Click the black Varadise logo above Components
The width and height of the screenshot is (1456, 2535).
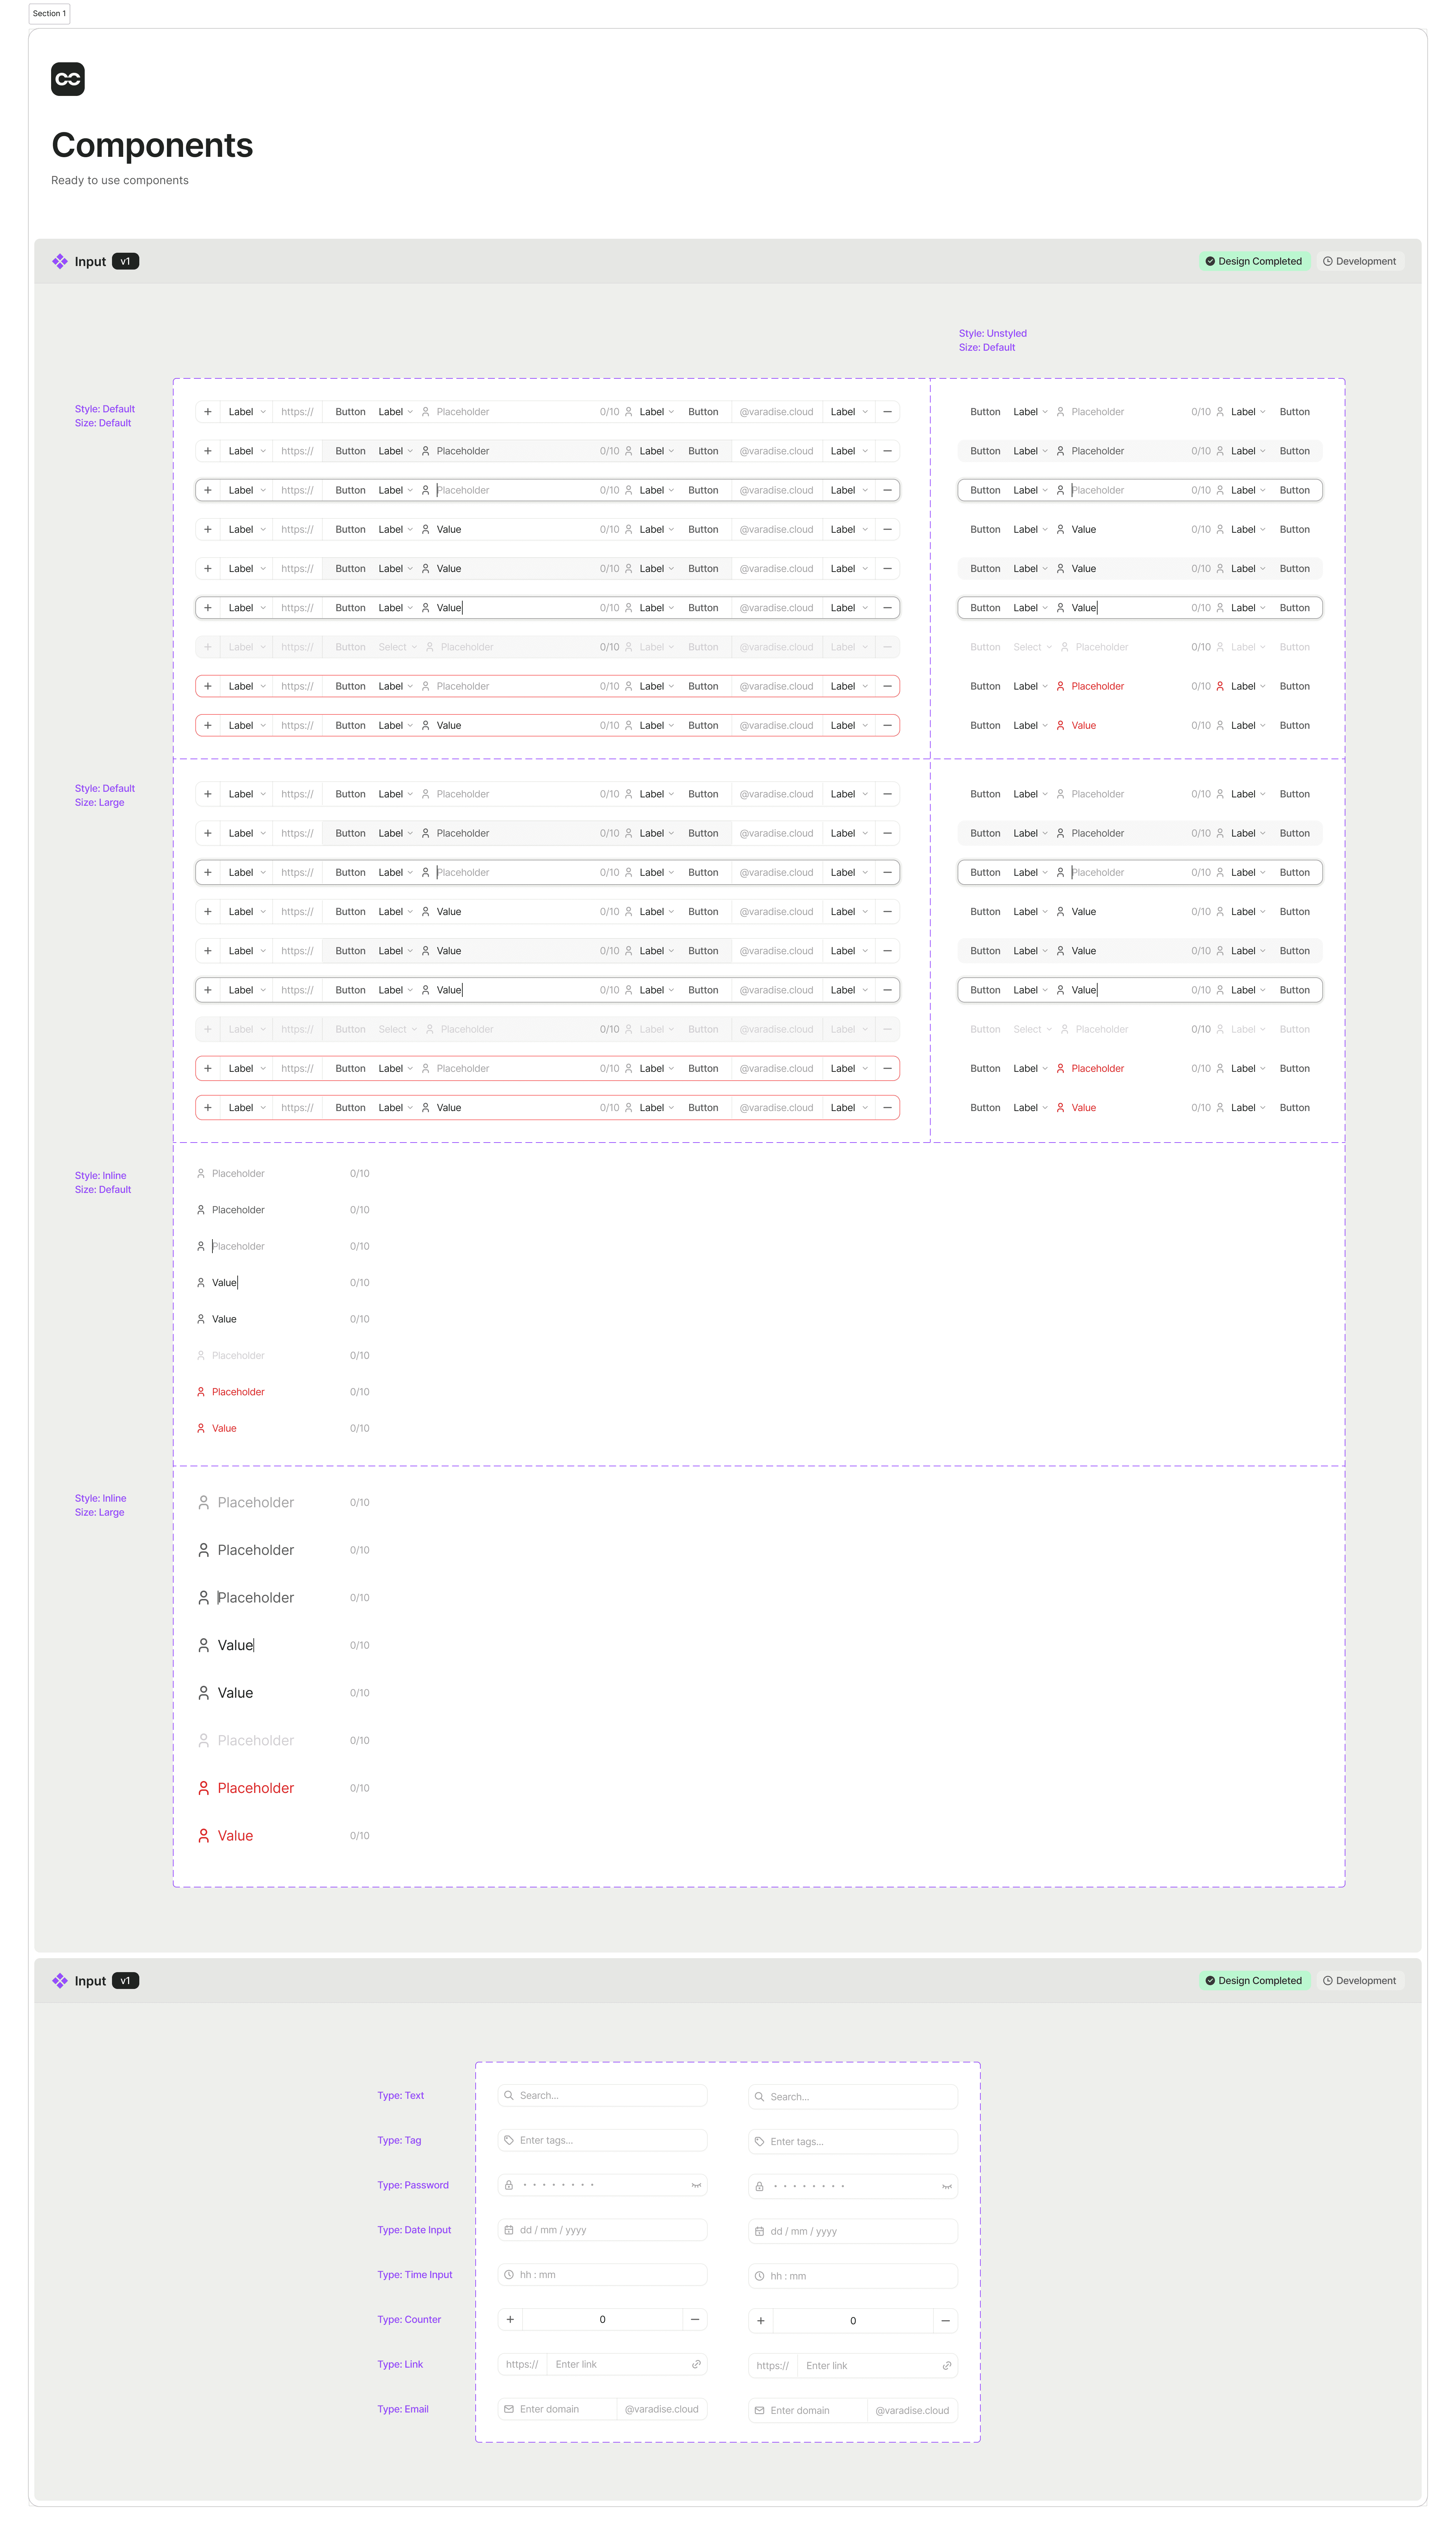click(68, 79)
